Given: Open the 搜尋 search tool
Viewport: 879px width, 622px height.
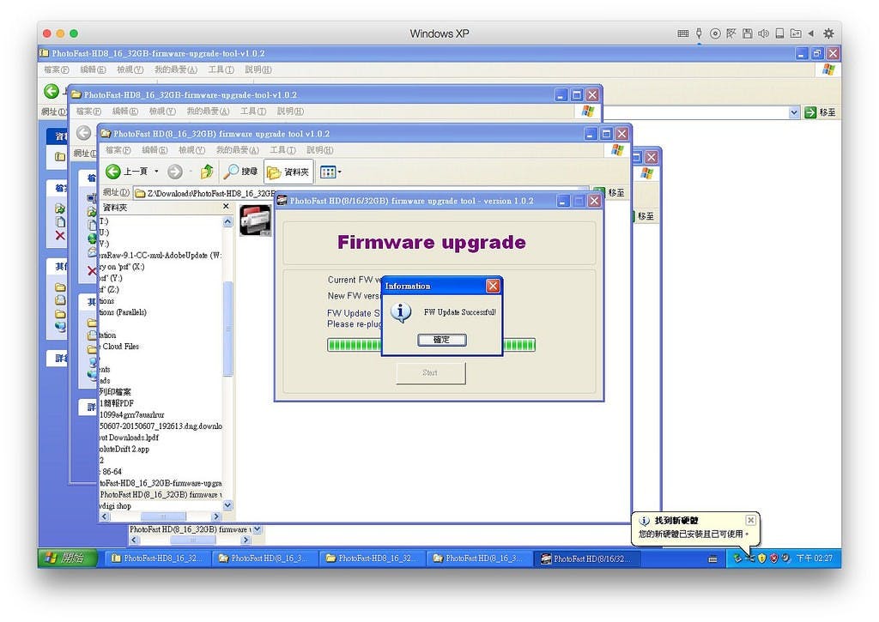Looking at the screenshot, I should [240, 172].
